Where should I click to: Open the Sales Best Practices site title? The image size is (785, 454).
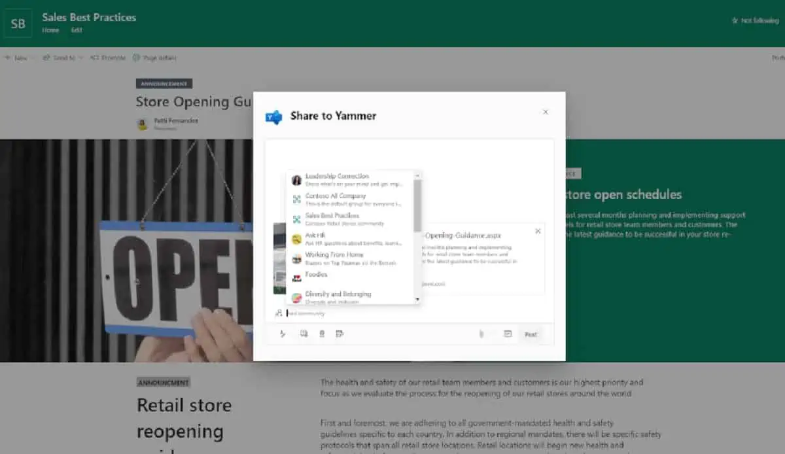[x=90, y=18]
